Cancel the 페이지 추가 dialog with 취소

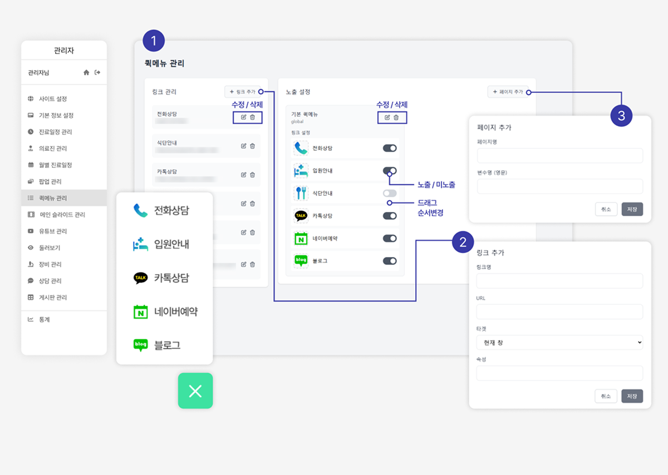click(x=606, y=209)
